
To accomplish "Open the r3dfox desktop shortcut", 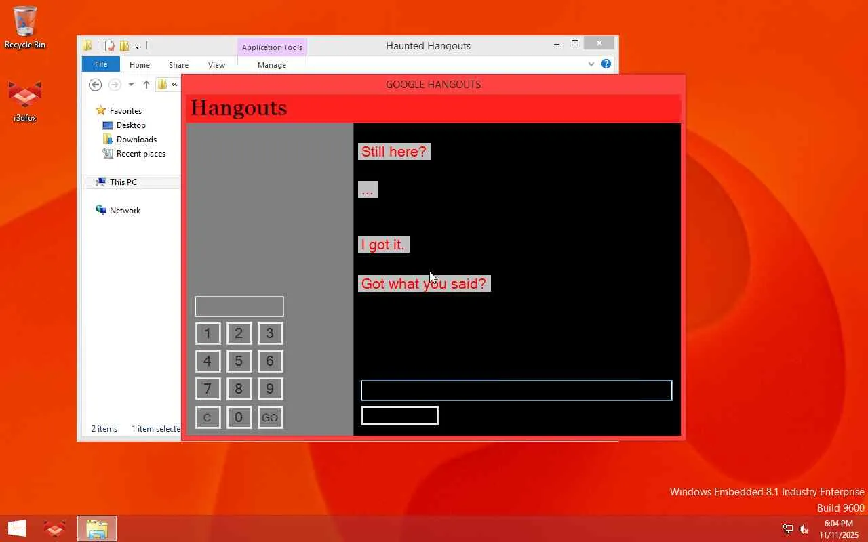I will (25, 100).
